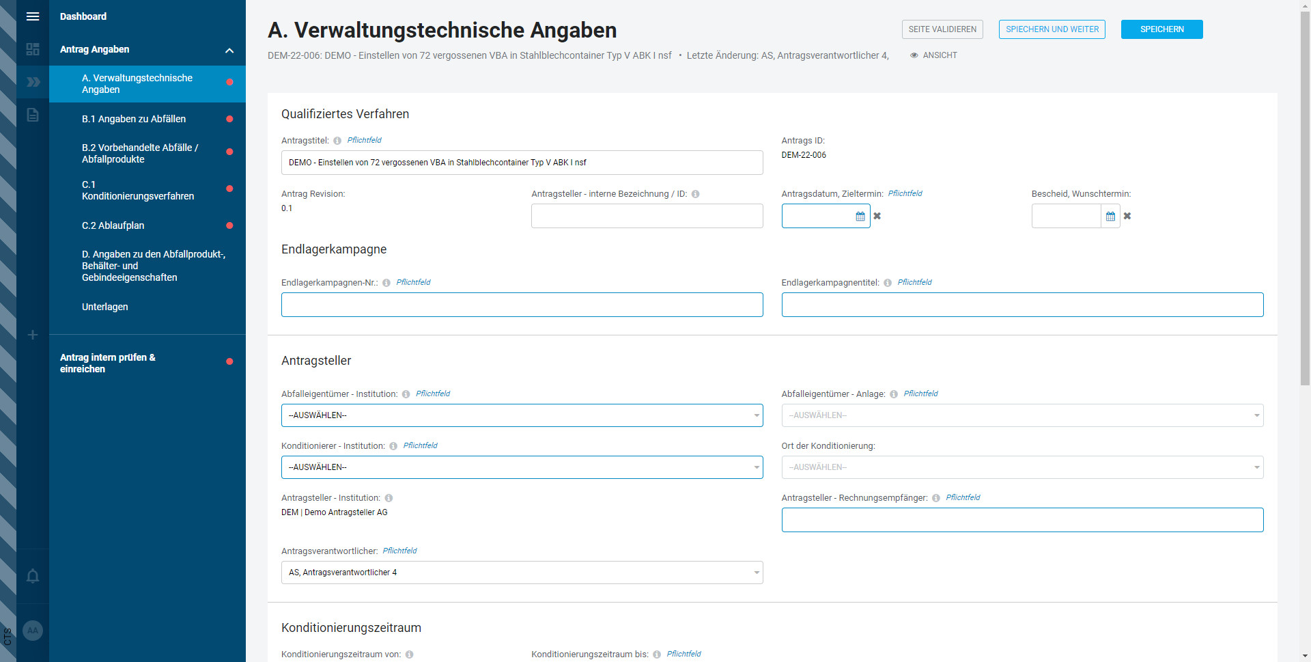Open the Dashboard menu item
This screenshot has width=1311, height=662.
(83, 16)
